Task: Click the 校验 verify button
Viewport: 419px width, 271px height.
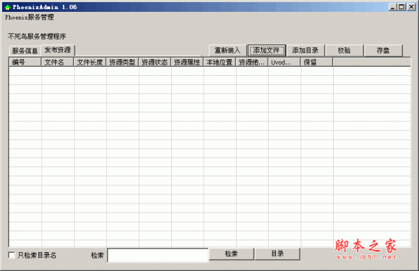Action: tap(344, 51)
